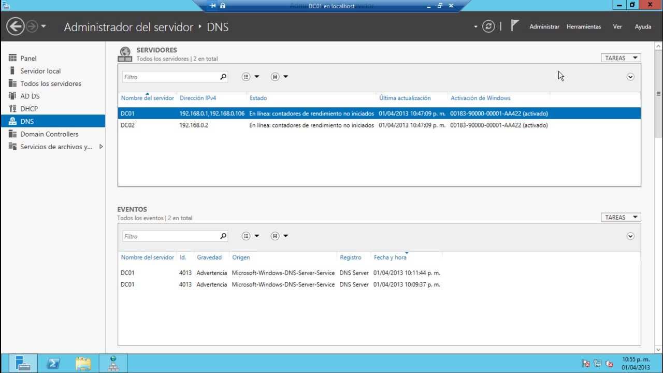This screenshot has width=663, height=373.
Task: Click the Eventos filter input field
Action: coord(170,236)
